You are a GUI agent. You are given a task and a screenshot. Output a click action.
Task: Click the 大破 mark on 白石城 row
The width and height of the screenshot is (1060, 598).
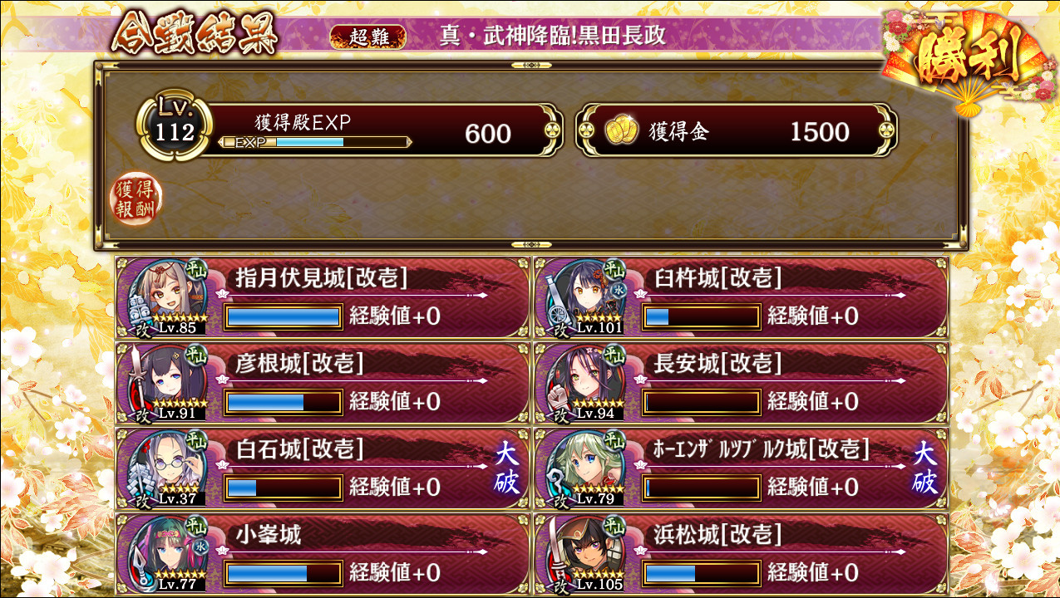pyautogui.click(x=506, y=468)
